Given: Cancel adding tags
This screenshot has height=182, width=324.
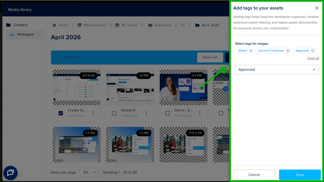Looking at the screenshot, I should click(254, 175).
